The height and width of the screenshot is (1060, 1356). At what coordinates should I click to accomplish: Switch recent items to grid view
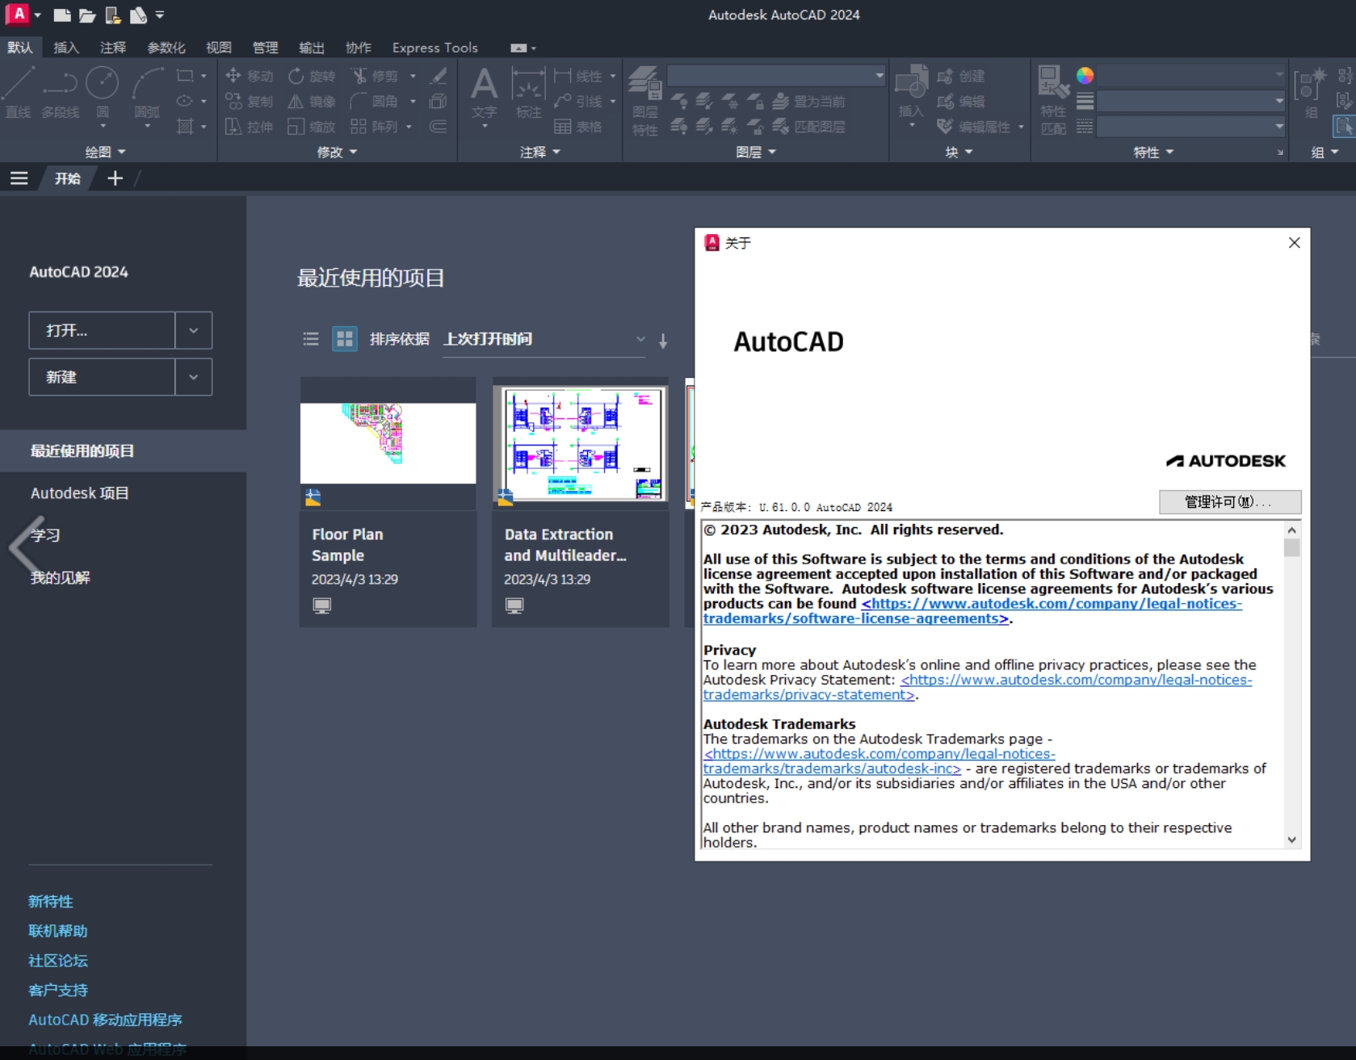click(345, 339)
